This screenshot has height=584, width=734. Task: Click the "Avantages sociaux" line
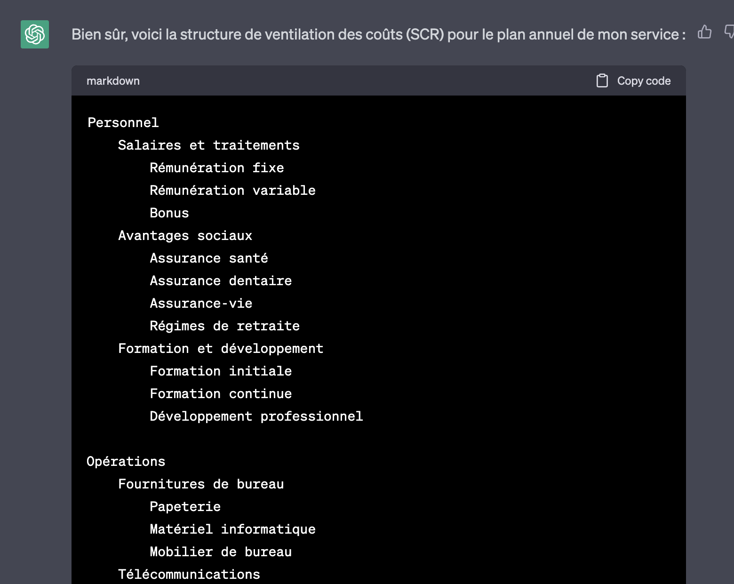[x=185, y=236]
